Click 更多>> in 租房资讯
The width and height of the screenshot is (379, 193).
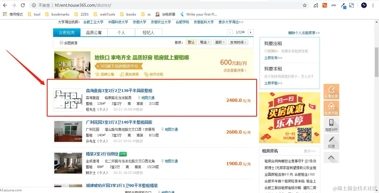click(x=310, y=151)
